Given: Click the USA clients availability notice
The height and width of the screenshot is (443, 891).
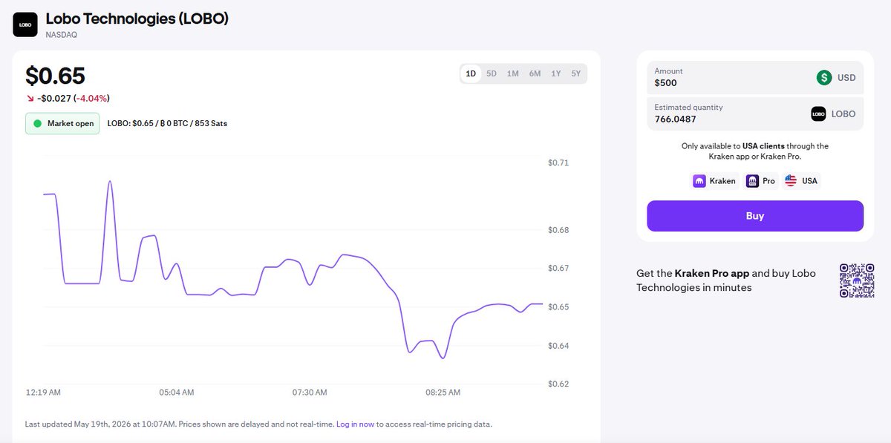Looking at the screenshot, I should coord(755,151).
